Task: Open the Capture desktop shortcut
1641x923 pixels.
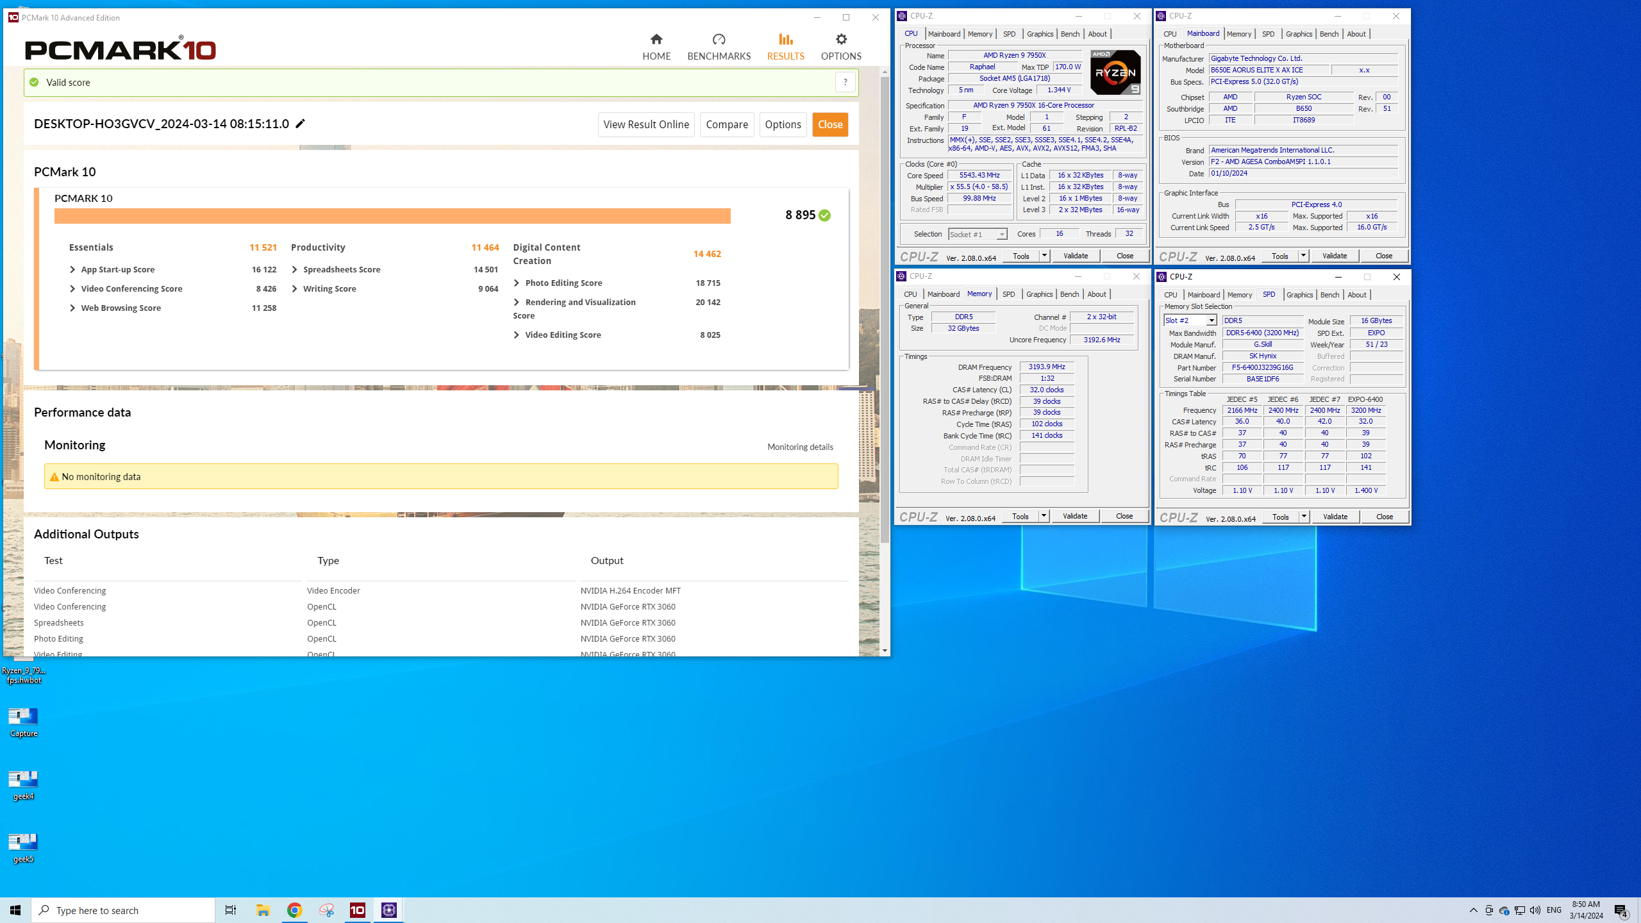Action: [24, 722]
